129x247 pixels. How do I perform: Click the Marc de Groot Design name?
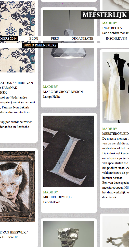[63, 92]
